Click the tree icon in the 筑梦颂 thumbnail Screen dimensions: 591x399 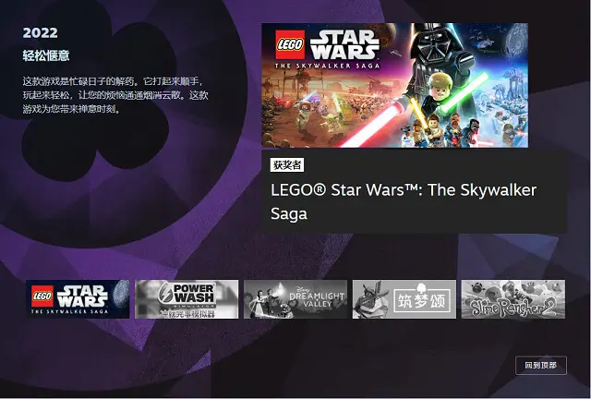421,288
